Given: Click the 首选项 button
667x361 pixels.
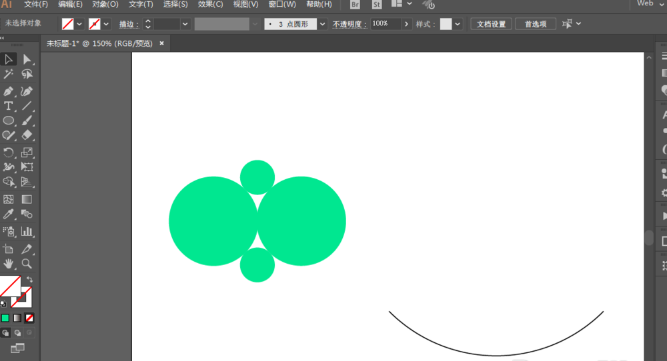Looking at the screenshot, I should (x=536, y=24).
